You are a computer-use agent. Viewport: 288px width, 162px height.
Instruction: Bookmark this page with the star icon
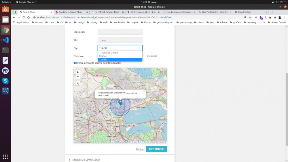[x=250, y=17]
